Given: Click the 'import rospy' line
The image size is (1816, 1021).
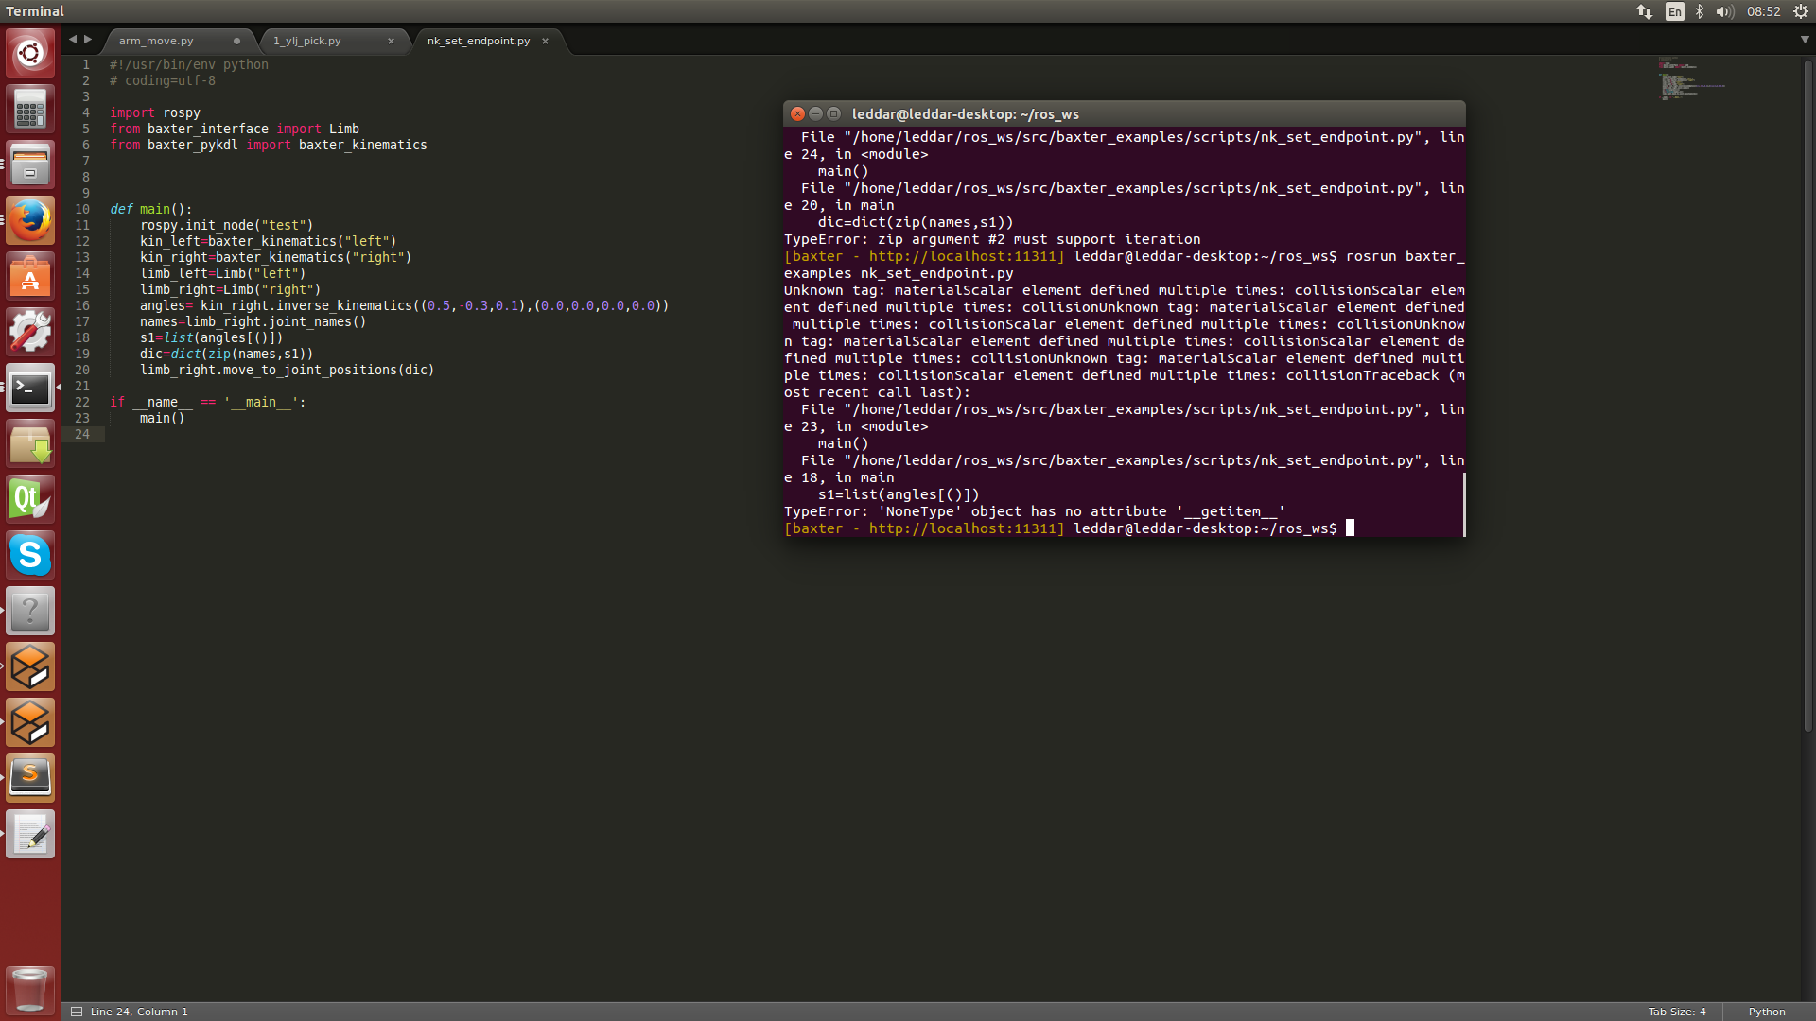Looking at the screenshot, I should [x=155, y=112].
